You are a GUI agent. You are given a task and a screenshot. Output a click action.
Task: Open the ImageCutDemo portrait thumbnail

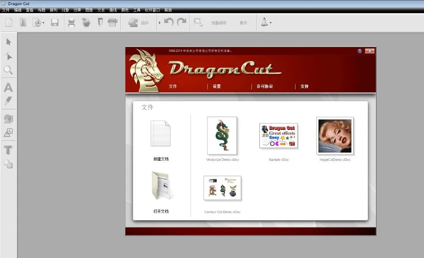pos(335,136)
